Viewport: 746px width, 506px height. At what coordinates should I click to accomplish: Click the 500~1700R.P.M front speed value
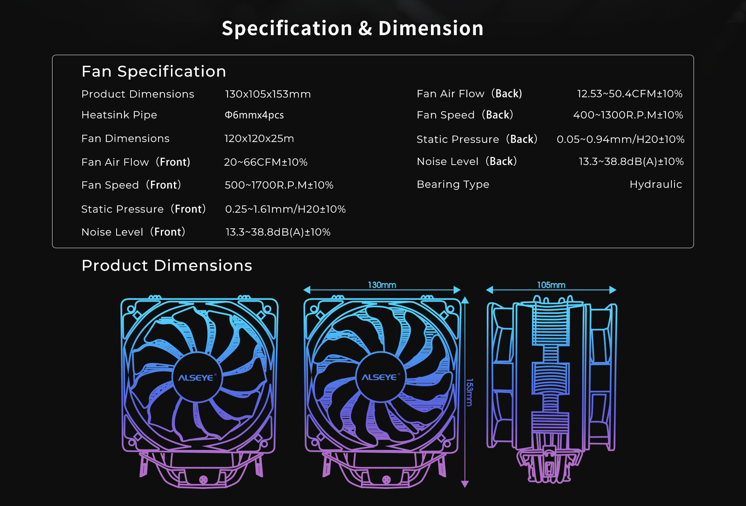(279, 185)
